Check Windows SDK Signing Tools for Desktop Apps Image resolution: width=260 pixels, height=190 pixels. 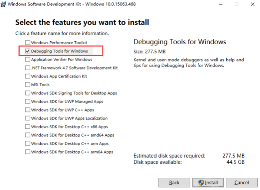point(28,93)
